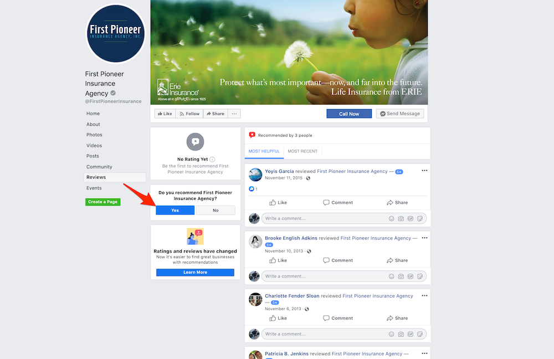The width and height of the screenshot is (554, 359).
Task: Share the page from the toolbar
Action: (216, 114)
